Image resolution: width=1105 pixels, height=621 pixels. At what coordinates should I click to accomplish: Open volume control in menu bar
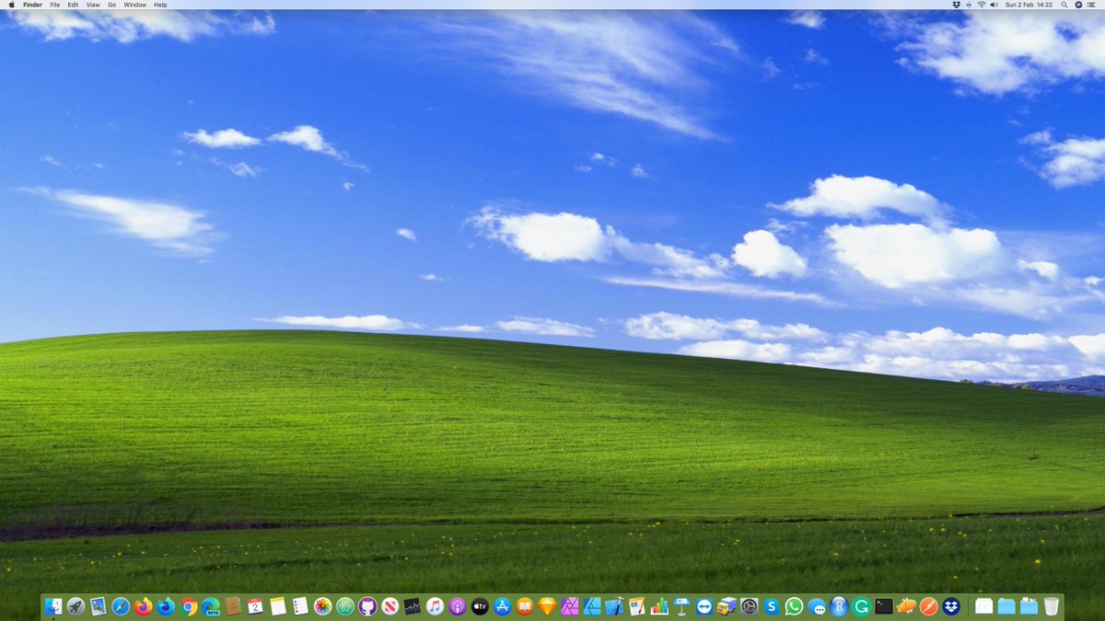pyautogui.click(x=994, y=5)
